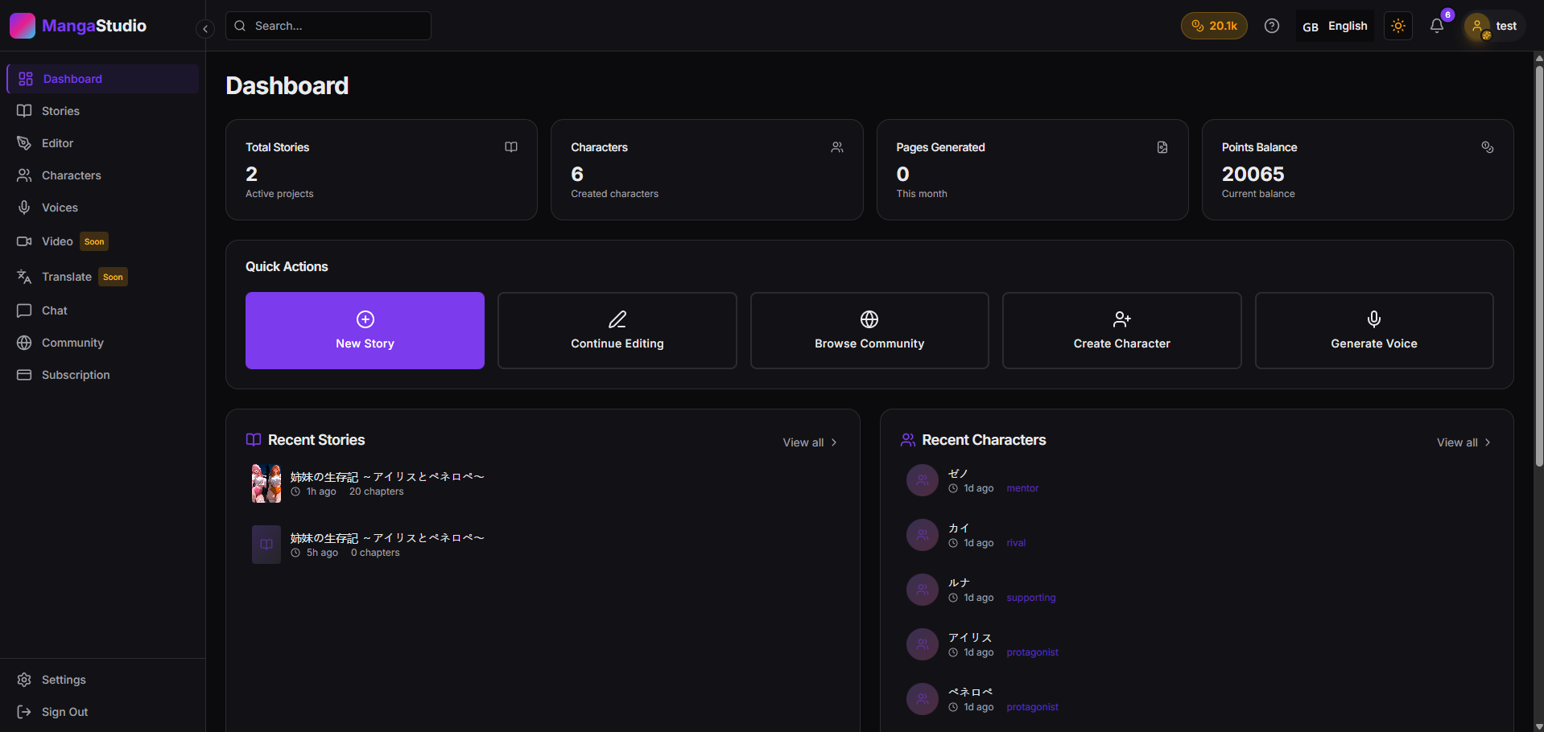Open the English language selector
The width and height of the screenshot is (1544, 732).
[x=1335, y=26]
